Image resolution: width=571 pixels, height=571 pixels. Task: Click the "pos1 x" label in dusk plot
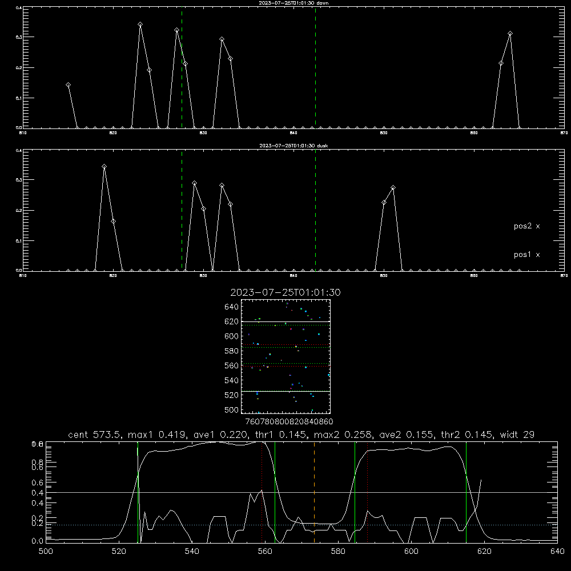(526, 255)
